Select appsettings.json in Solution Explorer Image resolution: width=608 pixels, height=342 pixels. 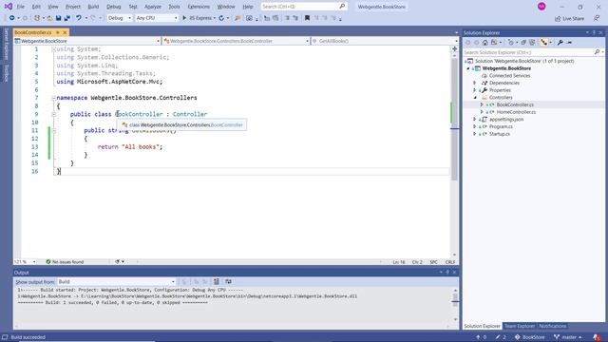[506, 119]
